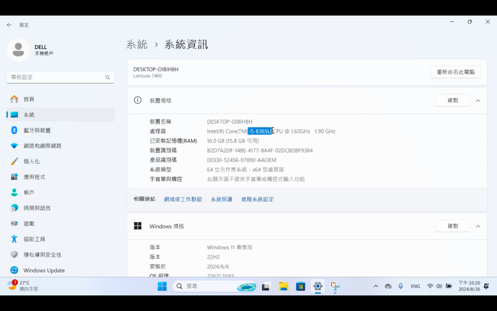The width and height of the screenshot is (497, 311).
Task: Collapse the Windows 規格 section chevron
Action: tap(478, 226)
